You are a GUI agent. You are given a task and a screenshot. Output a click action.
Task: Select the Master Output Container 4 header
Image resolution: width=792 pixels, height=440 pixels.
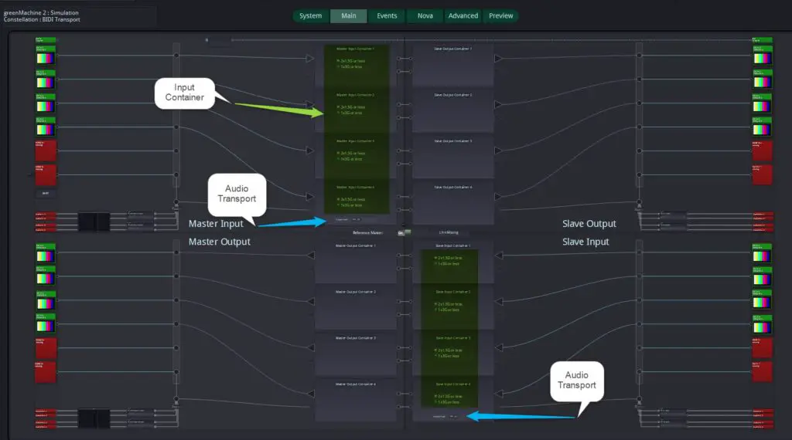click(x=356, y=384)
